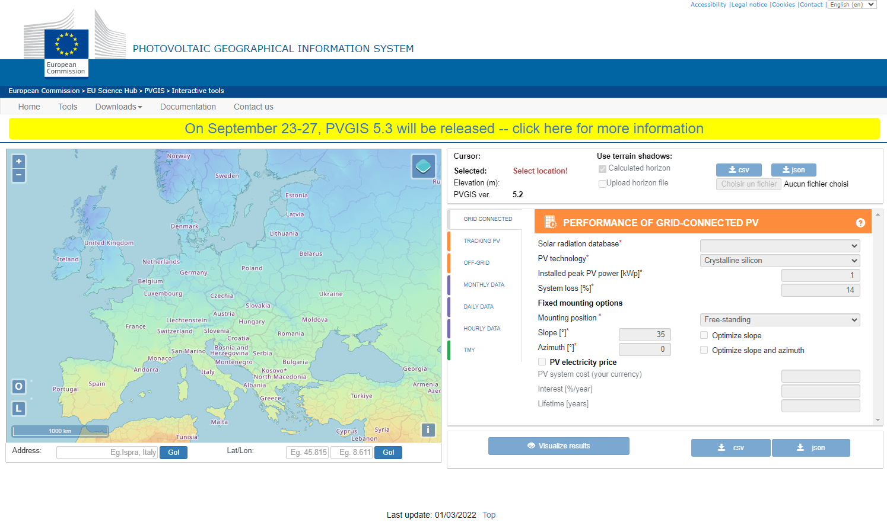This screenshot has width=887, height=526.
Task: Open Legal notice link
Action: click(x=749, y=5)
